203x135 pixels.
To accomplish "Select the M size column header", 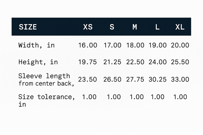I will (x=135, y=27).
